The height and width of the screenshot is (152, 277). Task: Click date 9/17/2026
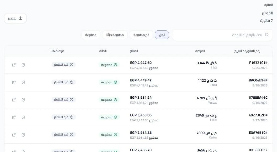(x=260, y=120)
